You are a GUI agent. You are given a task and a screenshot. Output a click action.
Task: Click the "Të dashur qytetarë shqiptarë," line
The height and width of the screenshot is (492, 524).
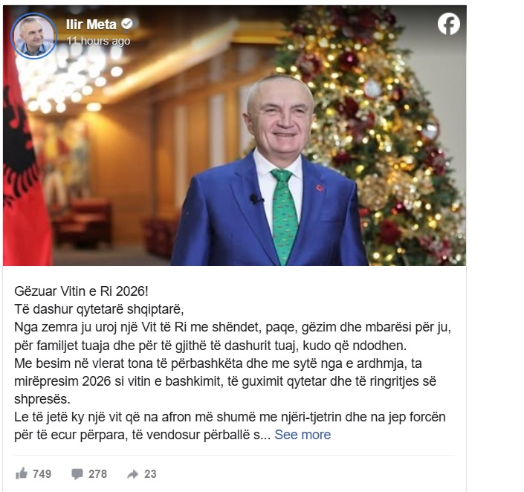[99, 309]
